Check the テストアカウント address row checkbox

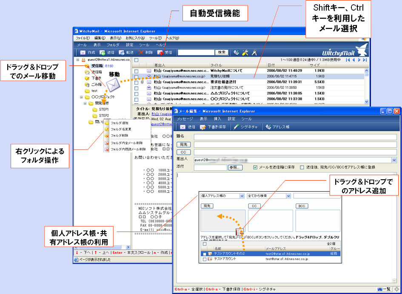click(x=204, y=259)
